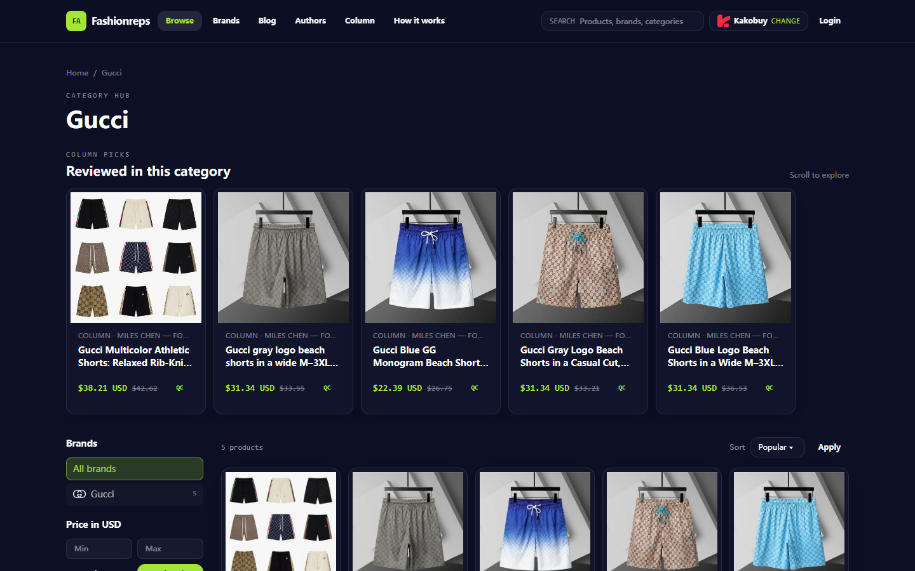Open the light blue shorts image in Column Picks

click(726, 258)
